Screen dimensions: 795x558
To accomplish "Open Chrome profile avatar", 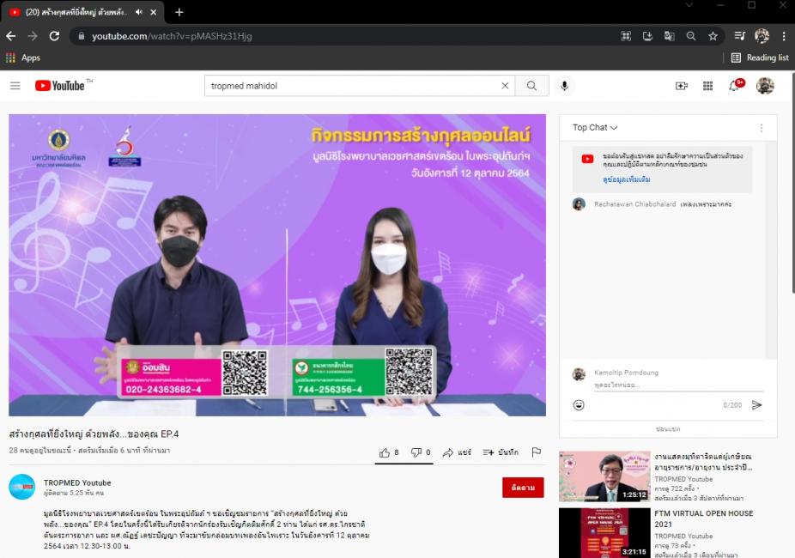I will click(762, 36).
